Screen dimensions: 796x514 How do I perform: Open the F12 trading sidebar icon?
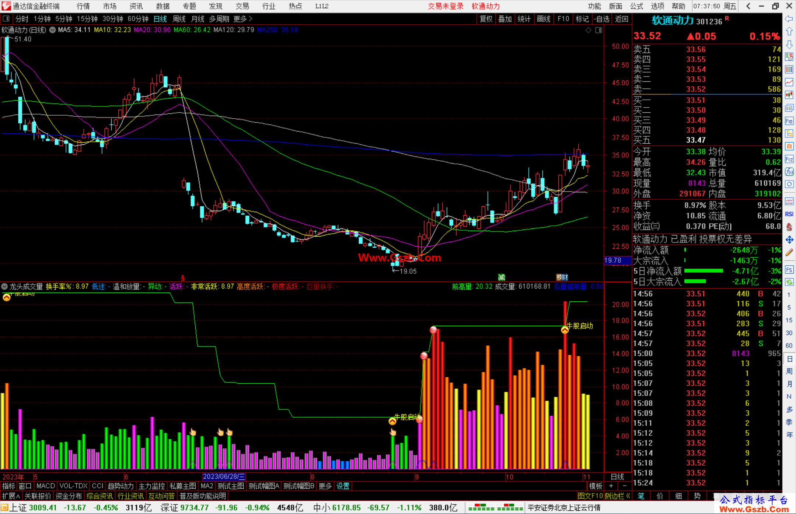pyautogui.click(x=789, y=159)
